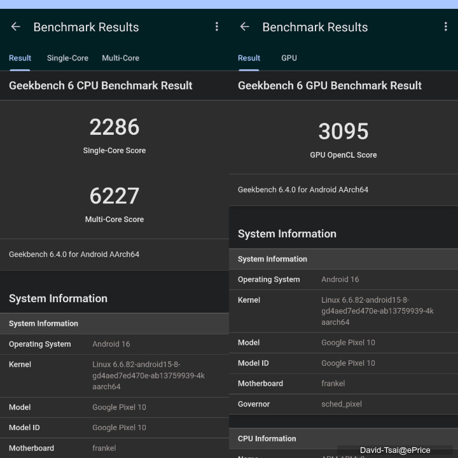Click Model ID value in CPU panel
Viewport: 458px width, 458px height.
[119, 427]
